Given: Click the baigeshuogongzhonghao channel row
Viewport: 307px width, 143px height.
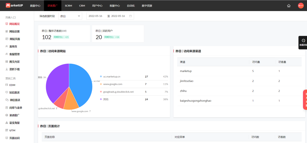Looking at the screenshot, I should pos(239,101).
